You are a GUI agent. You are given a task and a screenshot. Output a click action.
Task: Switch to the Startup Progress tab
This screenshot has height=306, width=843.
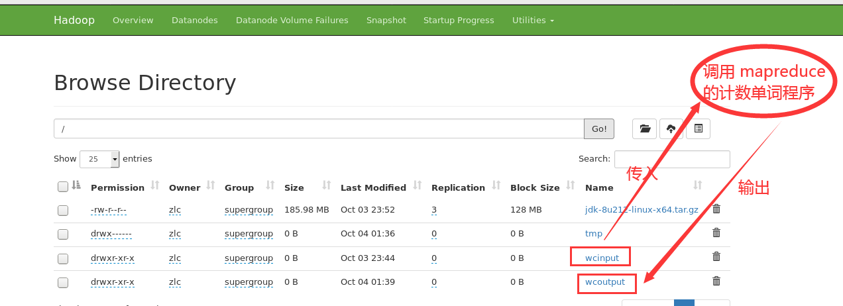point(459,20)
